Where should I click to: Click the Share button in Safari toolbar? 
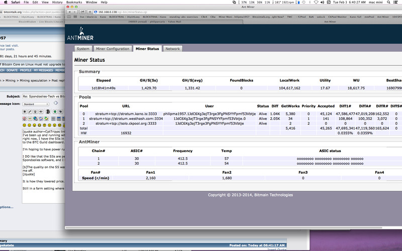click(82, 12)
